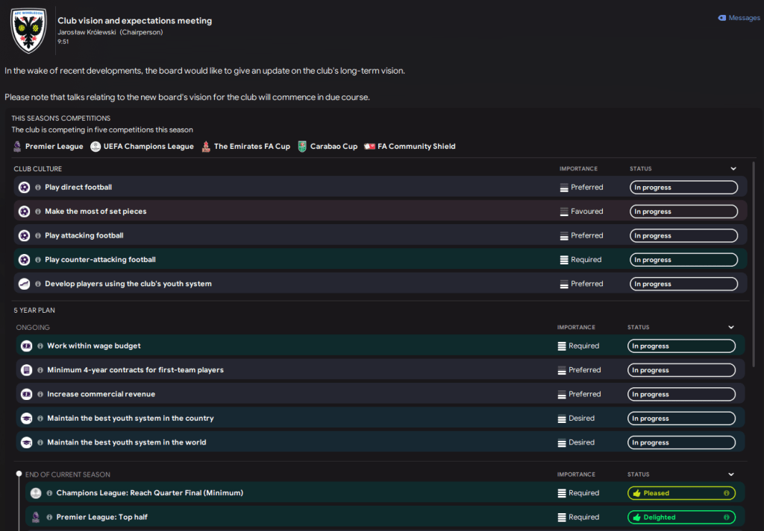Click the UEFA Champions League logo icon
The image size is (764, 531).
point(95,147)
